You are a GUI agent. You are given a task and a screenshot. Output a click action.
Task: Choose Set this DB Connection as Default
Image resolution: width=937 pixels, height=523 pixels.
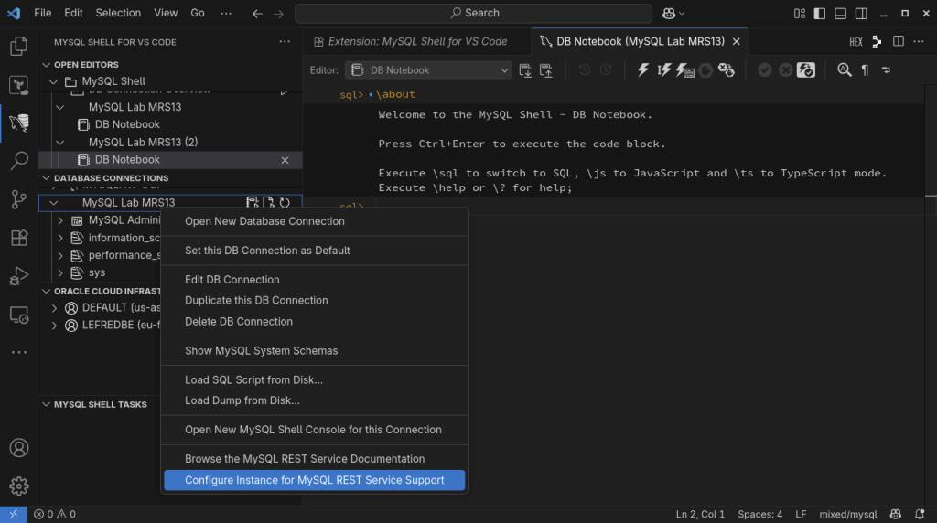point(315,251)
